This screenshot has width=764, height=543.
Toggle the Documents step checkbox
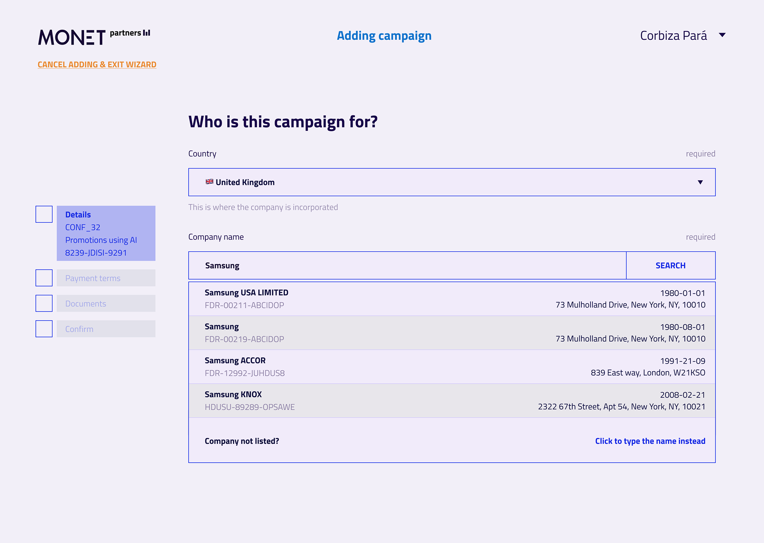[x=44, y=304]
